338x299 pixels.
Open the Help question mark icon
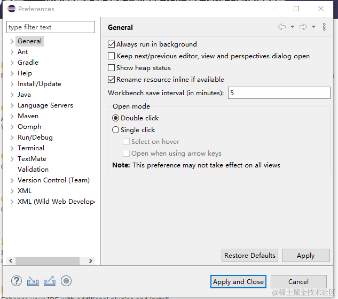(x=17, y=281)
